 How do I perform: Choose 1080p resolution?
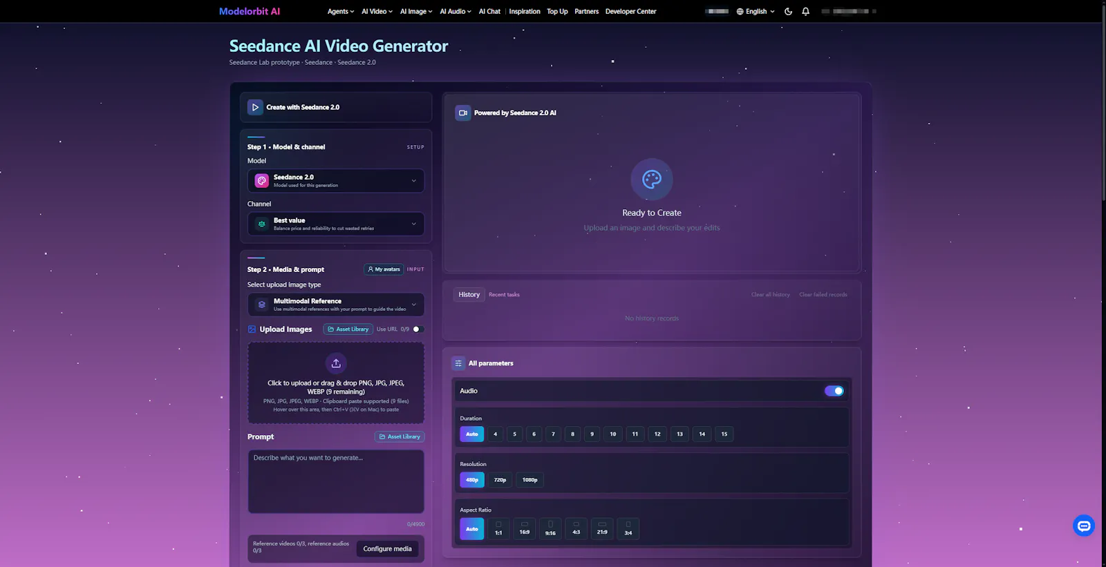(x=529, y=480)
